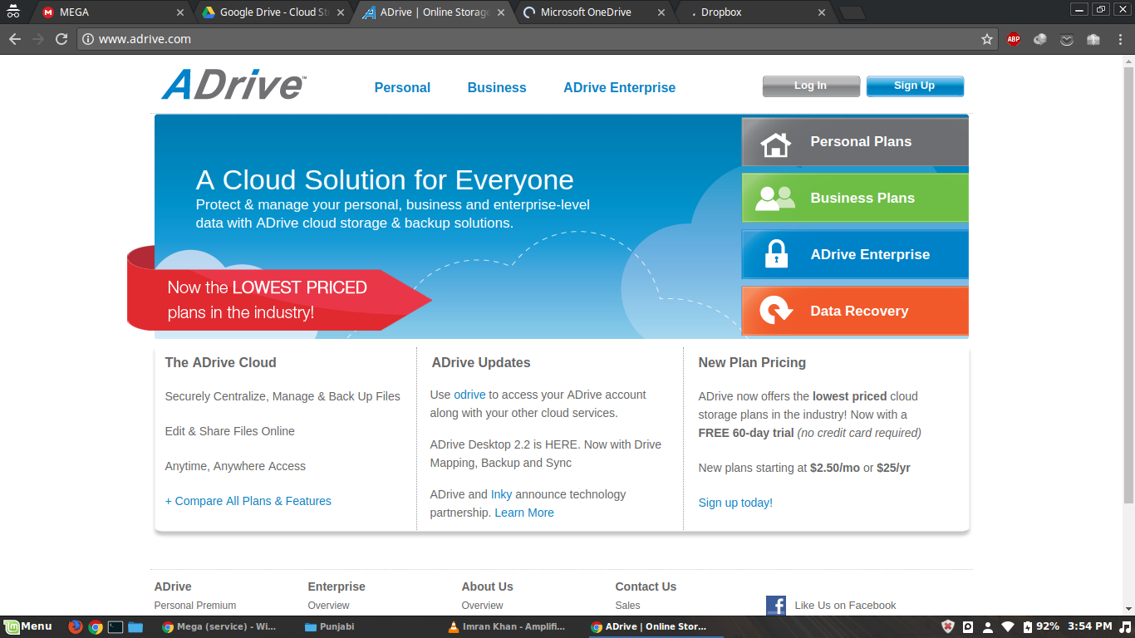Image resolution: width=1135 pixels, height=638 pixels.
Task: Open the Personal Premium footer link
Action: pyautogui.click(x=195, y=606)
